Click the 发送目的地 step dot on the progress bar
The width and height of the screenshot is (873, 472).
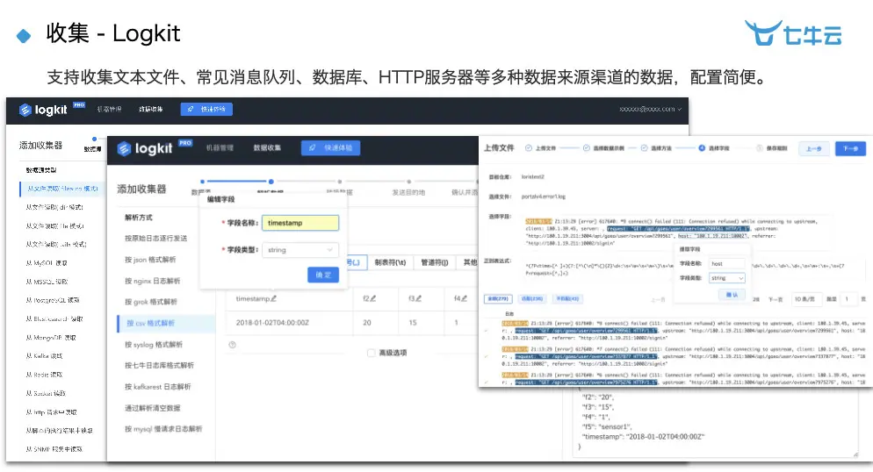(x=408, y=182)
